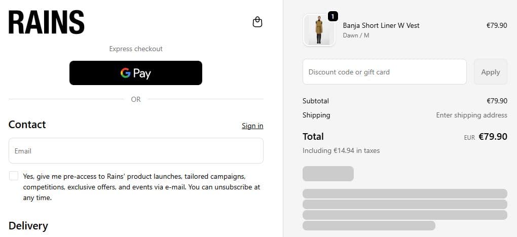
Task: Click the Express checkout label
Action: point(136,49)
